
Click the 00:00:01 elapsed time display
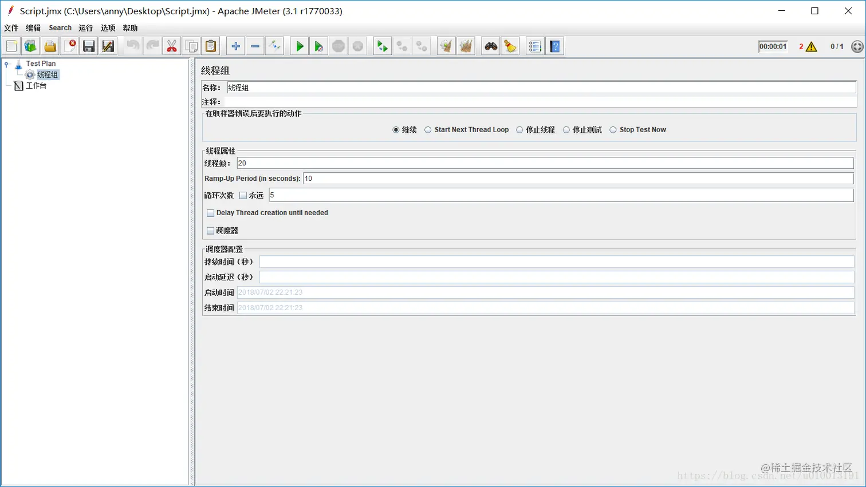point(773,47)
